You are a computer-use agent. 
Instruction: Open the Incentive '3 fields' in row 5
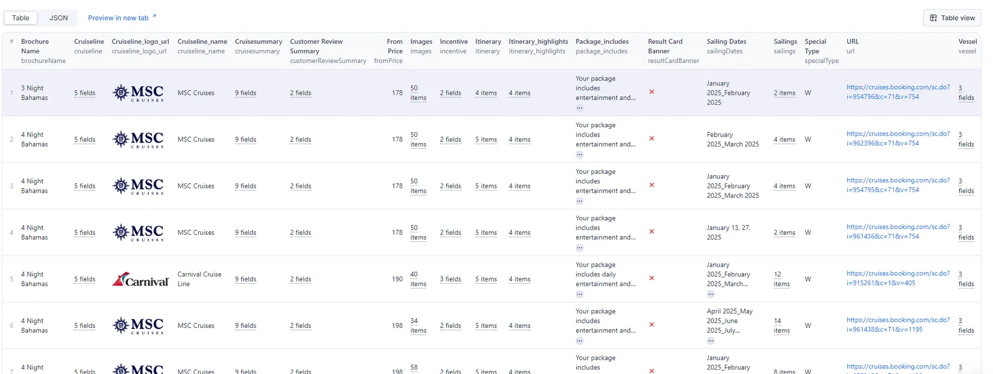click(451, 279)
